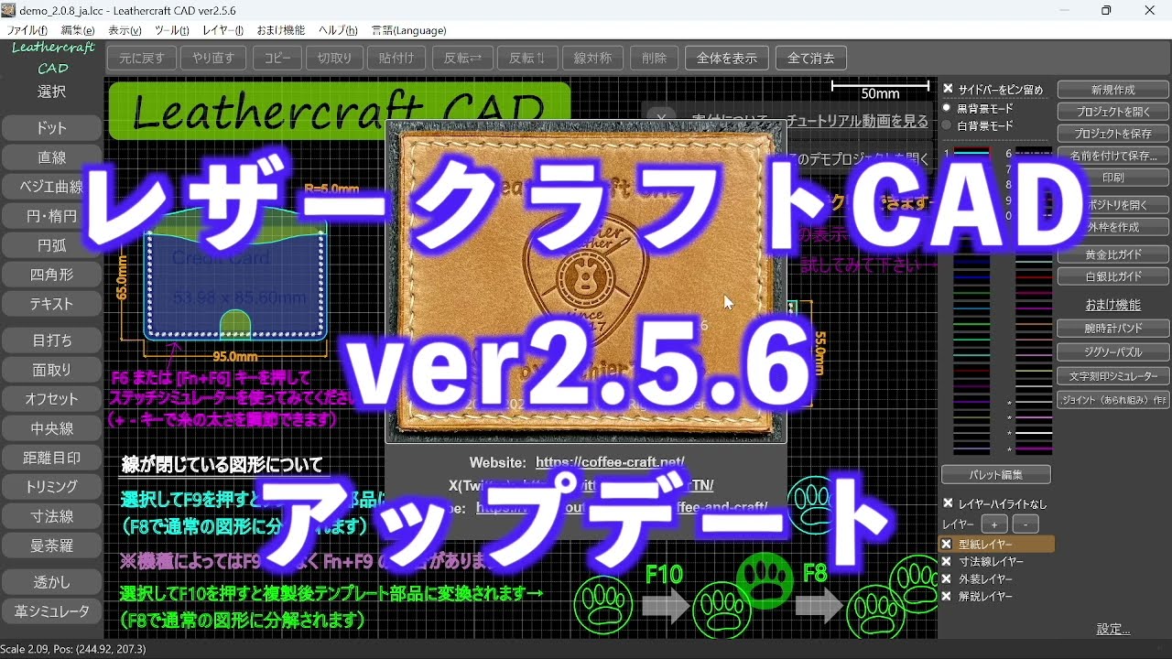Toggle visibility checkbox of 解説レイヤー

pyautogui.click(x=947, y=596)
